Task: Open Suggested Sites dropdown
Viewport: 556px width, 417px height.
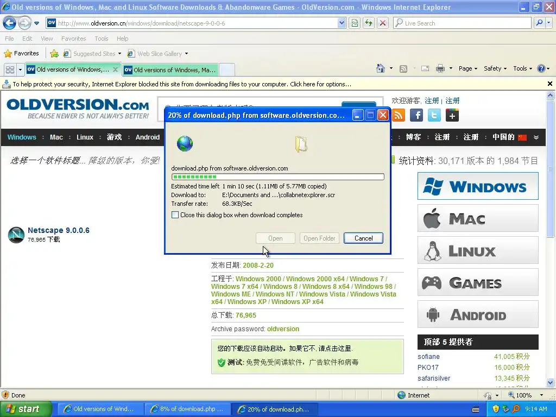Action: coord(92,54)
